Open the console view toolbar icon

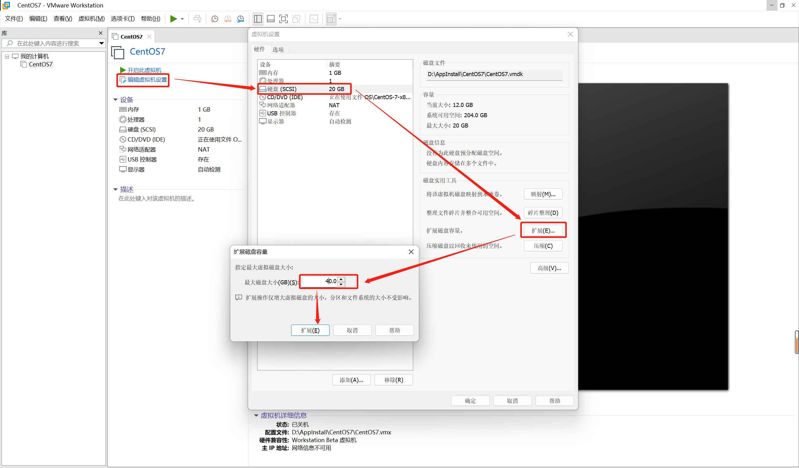[314, 19]
